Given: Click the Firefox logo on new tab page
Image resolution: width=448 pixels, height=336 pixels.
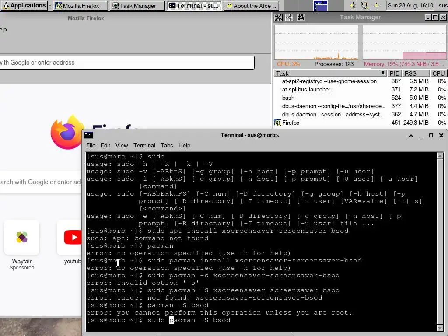Looking at the screenshot, I should tap(68, 132).
